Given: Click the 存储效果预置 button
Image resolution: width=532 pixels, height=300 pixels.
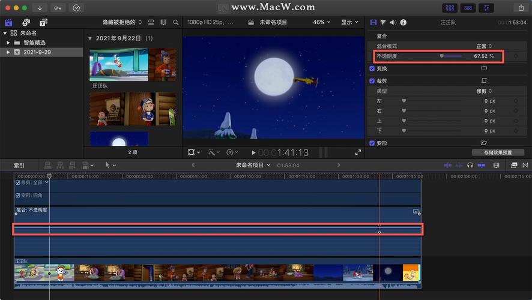Looking at the screenshot, I should (x=498, y=152).
